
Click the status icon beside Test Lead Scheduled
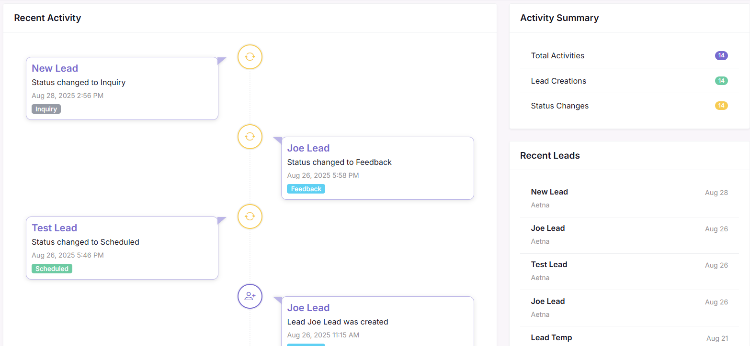(250, 216)
